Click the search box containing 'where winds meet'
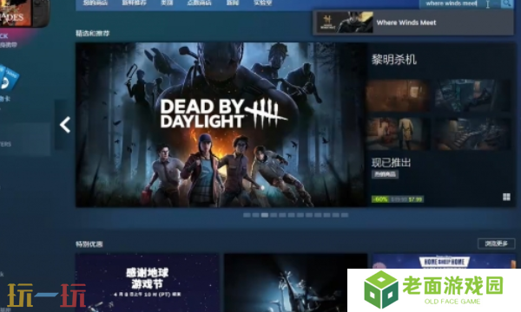521x312 pixels. [x=460, y=3]
